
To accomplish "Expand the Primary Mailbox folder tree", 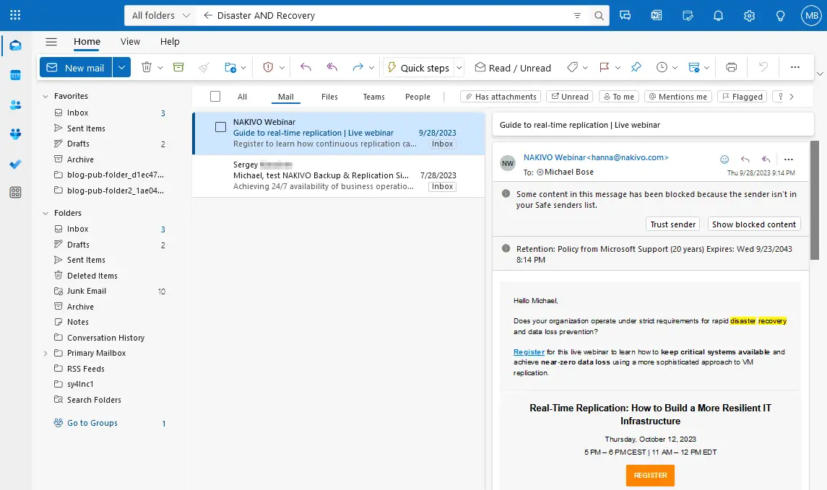I will [x=46, y=353].
